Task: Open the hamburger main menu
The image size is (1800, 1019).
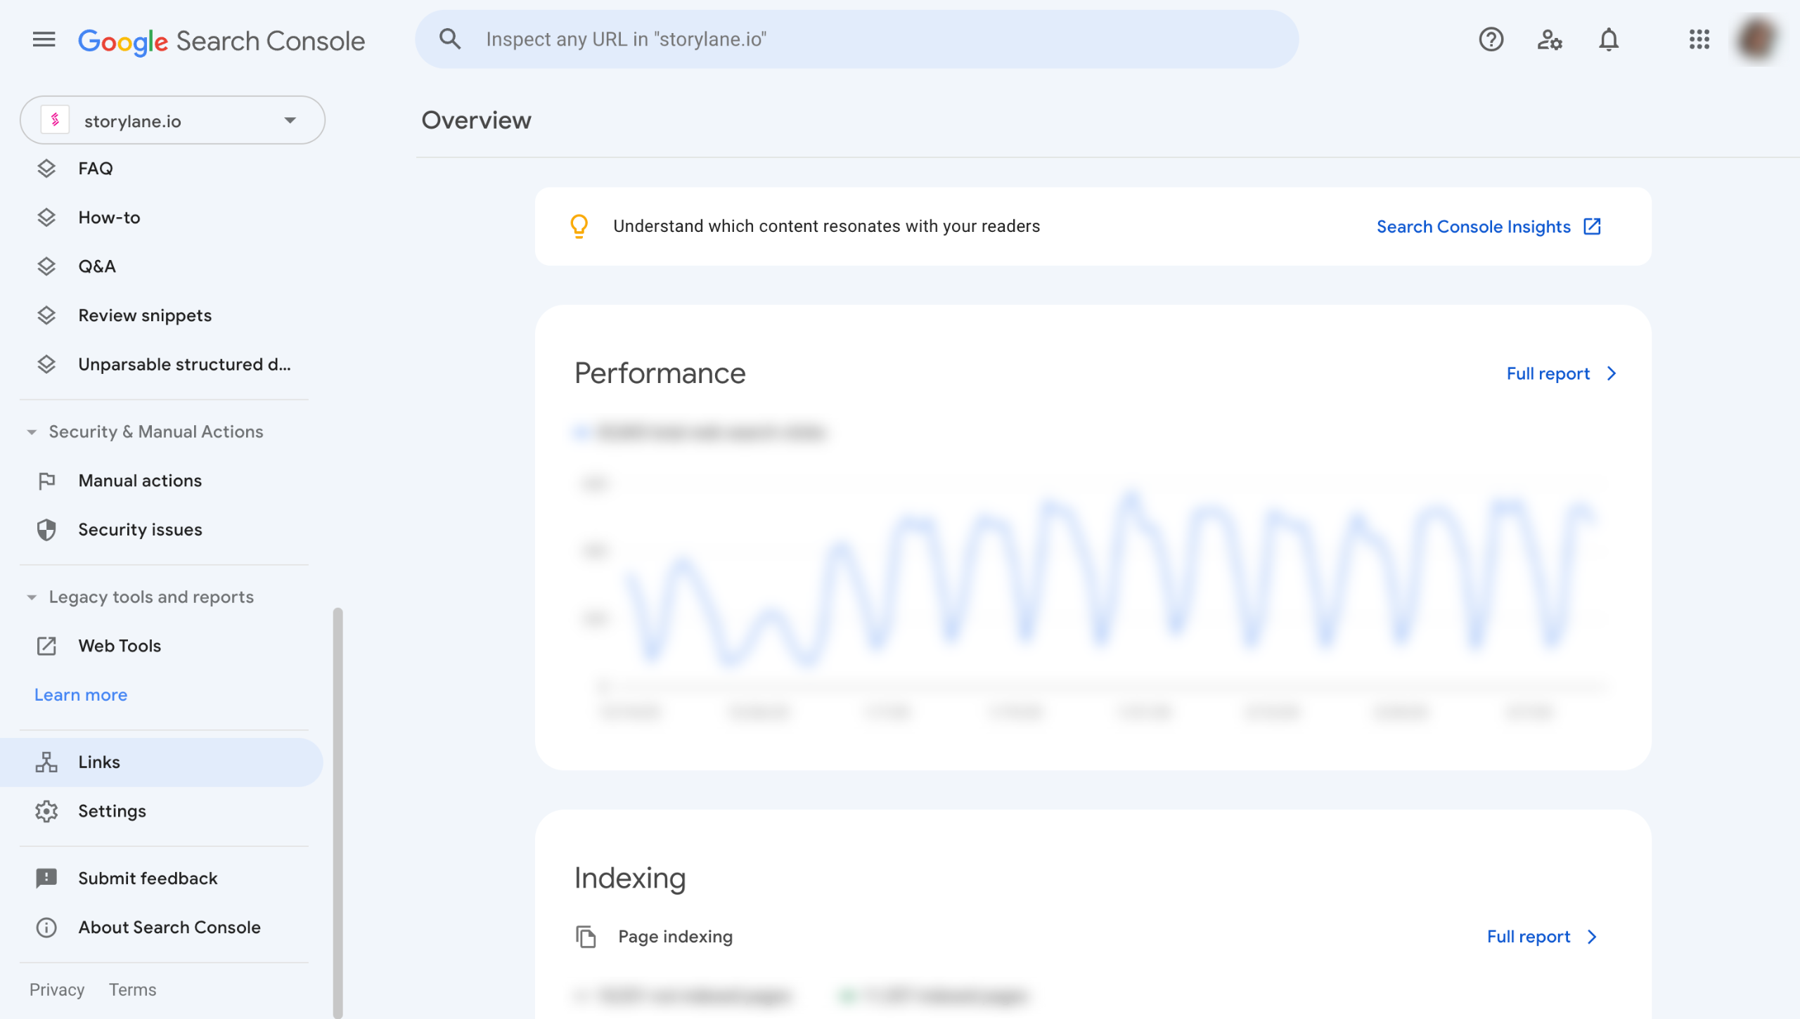Action: [44, 40]
